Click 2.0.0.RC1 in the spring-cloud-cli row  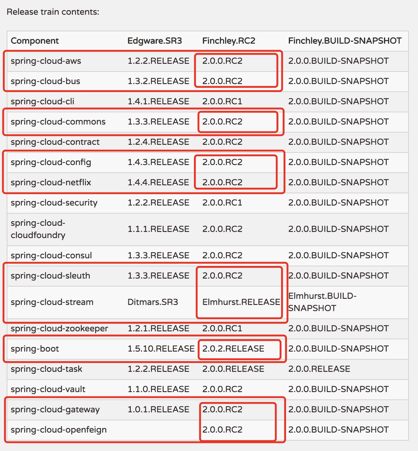point(222,102)
